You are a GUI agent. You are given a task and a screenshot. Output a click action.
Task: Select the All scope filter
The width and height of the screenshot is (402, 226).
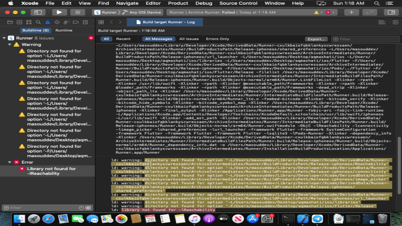[106, 39]
